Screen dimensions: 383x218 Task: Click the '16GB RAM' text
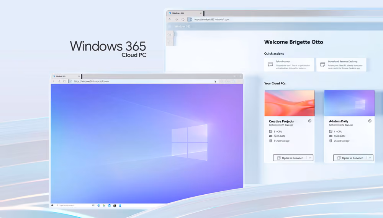pos(339,136)
